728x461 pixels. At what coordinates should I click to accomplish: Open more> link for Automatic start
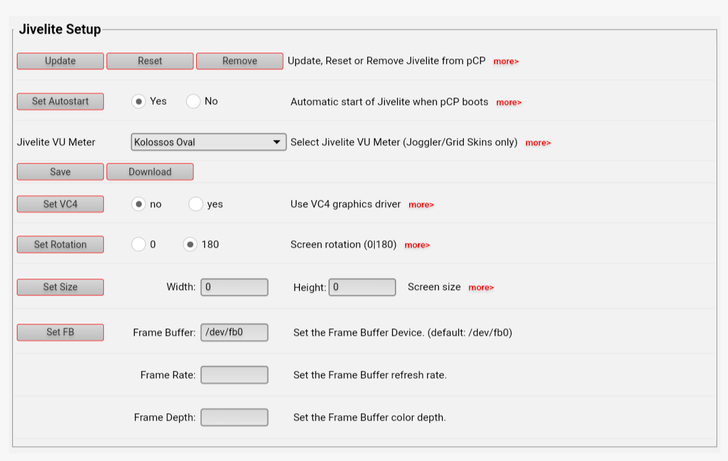pos(509,102)
